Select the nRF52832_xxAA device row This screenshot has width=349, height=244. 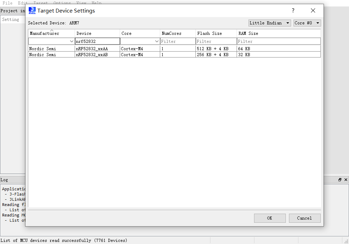tap(174, 48)
